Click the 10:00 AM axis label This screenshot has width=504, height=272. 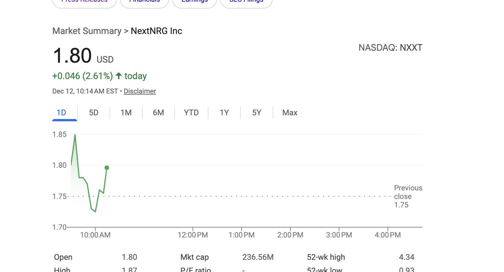coord(95,235)
